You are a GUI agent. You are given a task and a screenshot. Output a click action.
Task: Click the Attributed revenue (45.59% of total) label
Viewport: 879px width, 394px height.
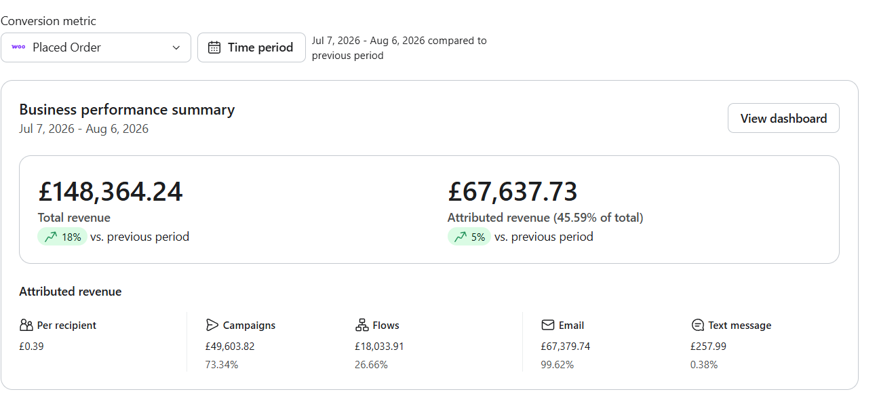[x=545, y=218]
